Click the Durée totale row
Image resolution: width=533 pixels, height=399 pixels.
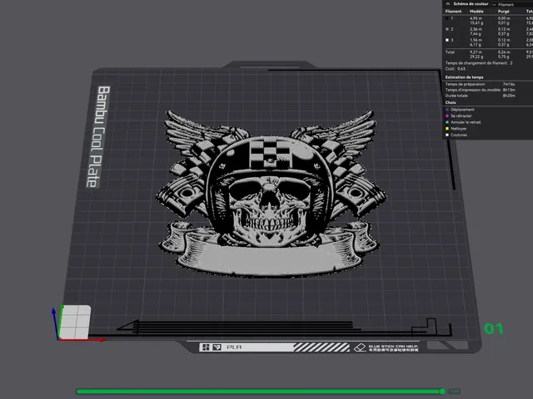[x=481, y=96]
